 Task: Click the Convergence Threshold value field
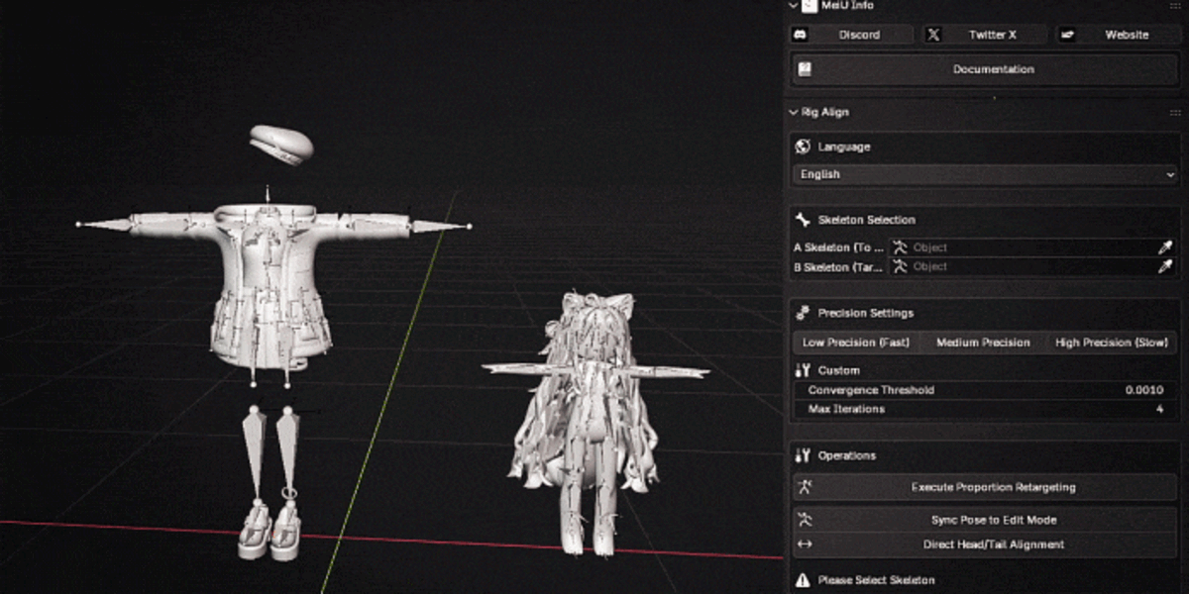point(985,390)
